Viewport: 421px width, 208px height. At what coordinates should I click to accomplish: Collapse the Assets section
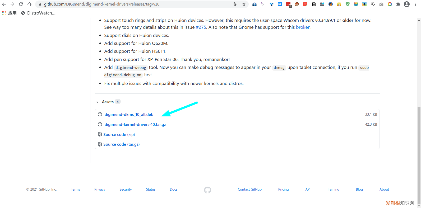click(98, 102)
